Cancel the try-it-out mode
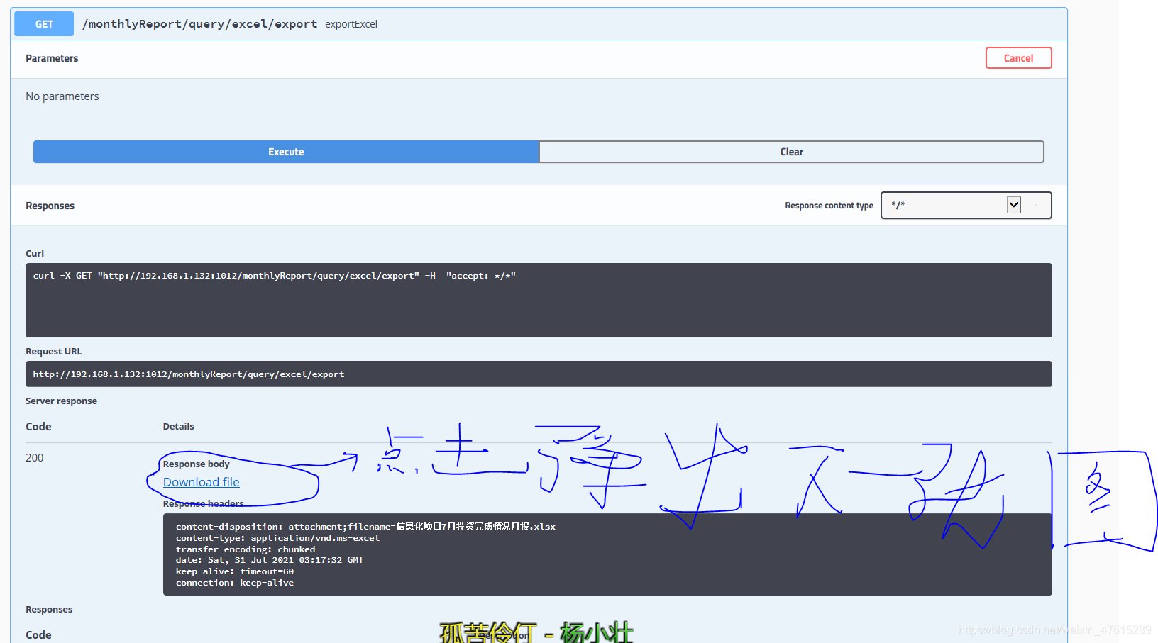The width and height of the screenshot is (1158, 643). (1018, 58)
